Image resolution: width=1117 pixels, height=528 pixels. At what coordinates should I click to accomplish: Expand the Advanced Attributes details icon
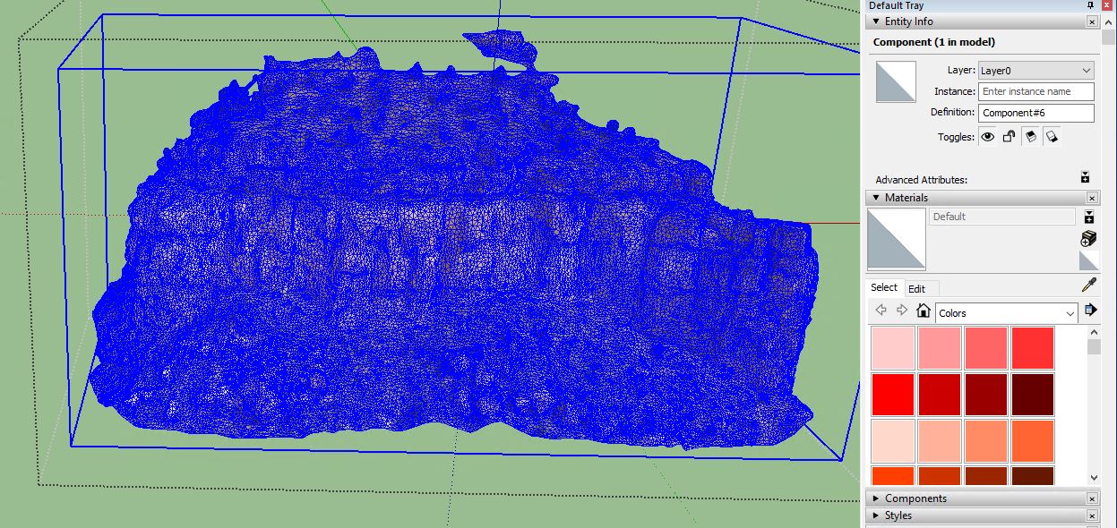click(1085, 177)
